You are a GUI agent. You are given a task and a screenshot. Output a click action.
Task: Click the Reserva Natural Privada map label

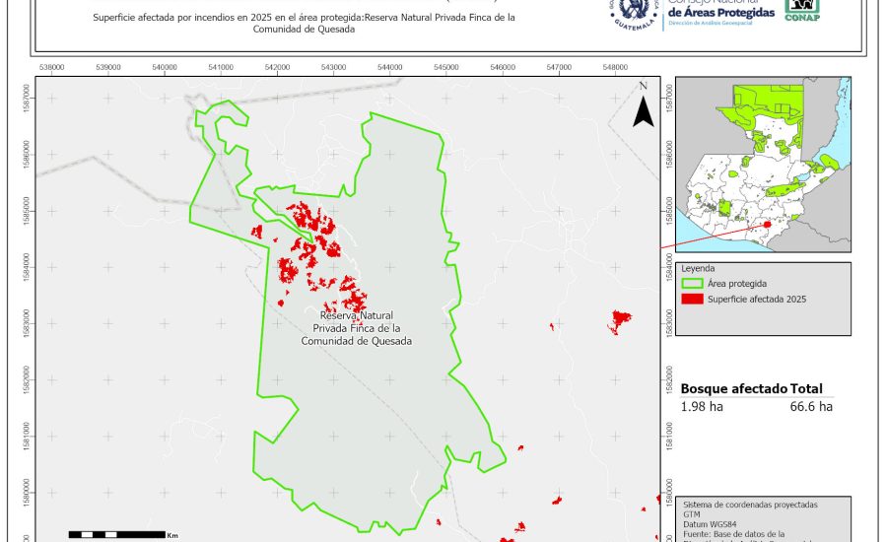click(357, 328)
